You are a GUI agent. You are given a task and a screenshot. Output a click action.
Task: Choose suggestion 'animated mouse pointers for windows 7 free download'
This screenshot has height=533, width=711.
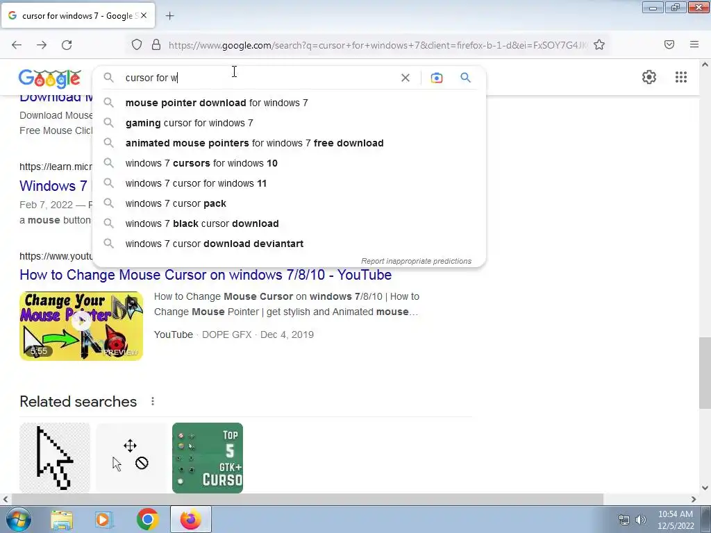tap(289, 143)
